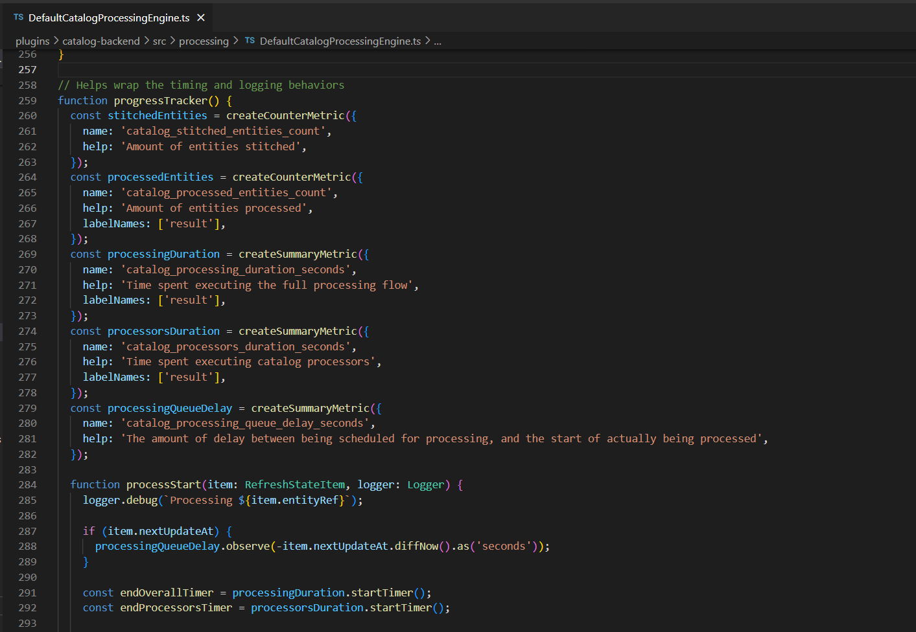Open the catalog-backend breadcrumb dropdown
Image resolution: width=916 pixels, height=632 pixels.
click(x=101, y=41)
